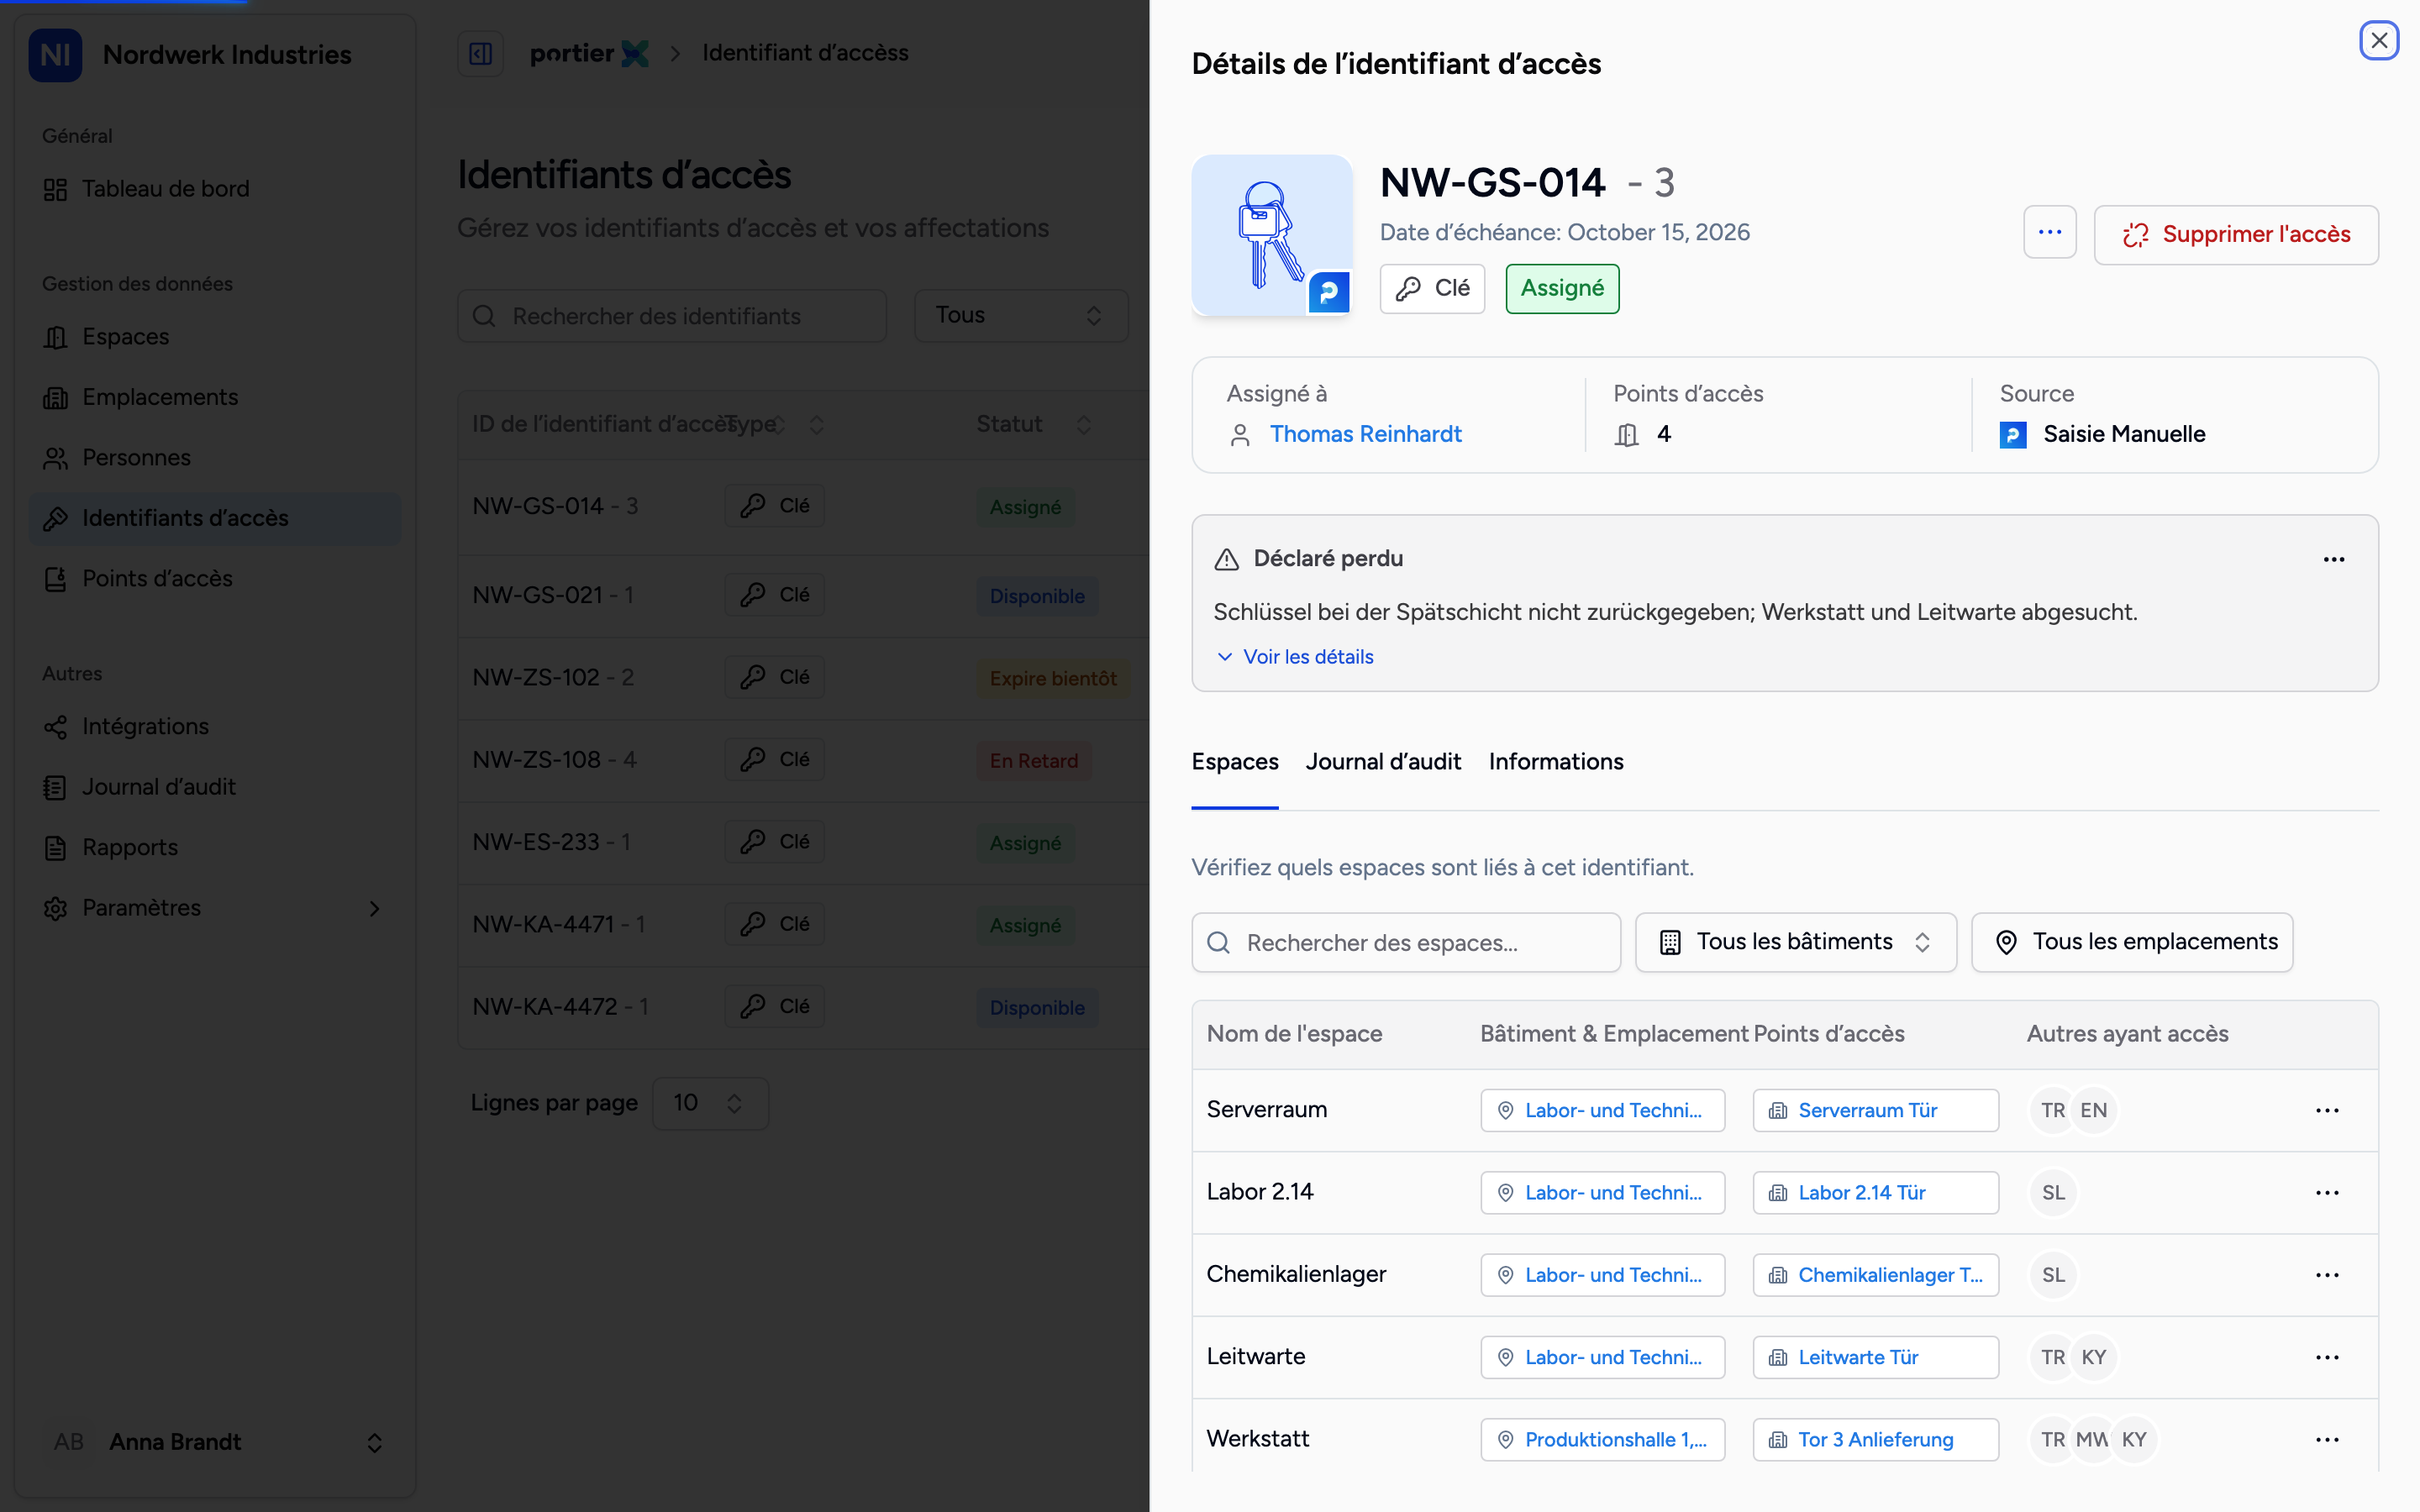Open Intégrations in the sidebar
2420x1512 pixels.
[215, 726]
